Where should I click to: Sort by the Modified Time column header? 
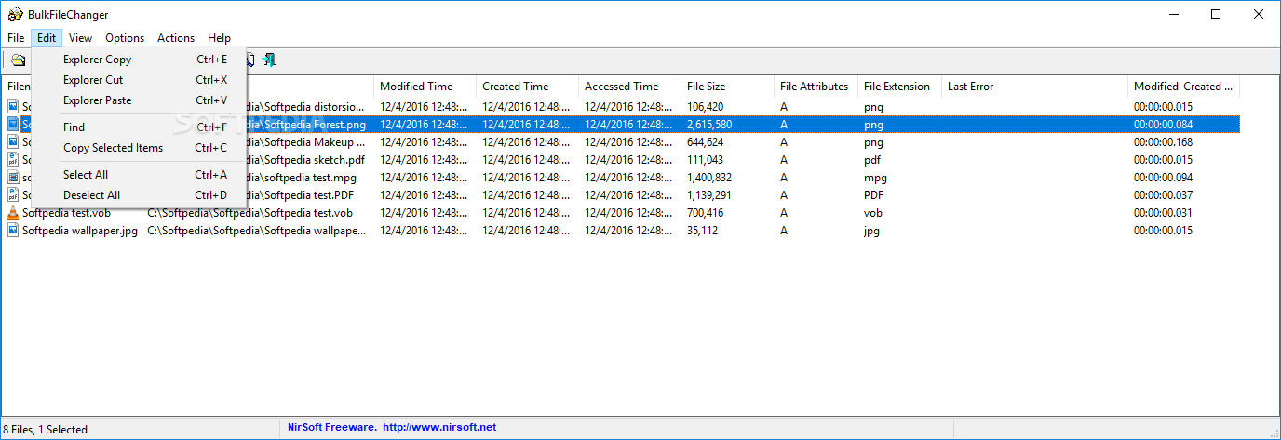click(x=425, y=87)
